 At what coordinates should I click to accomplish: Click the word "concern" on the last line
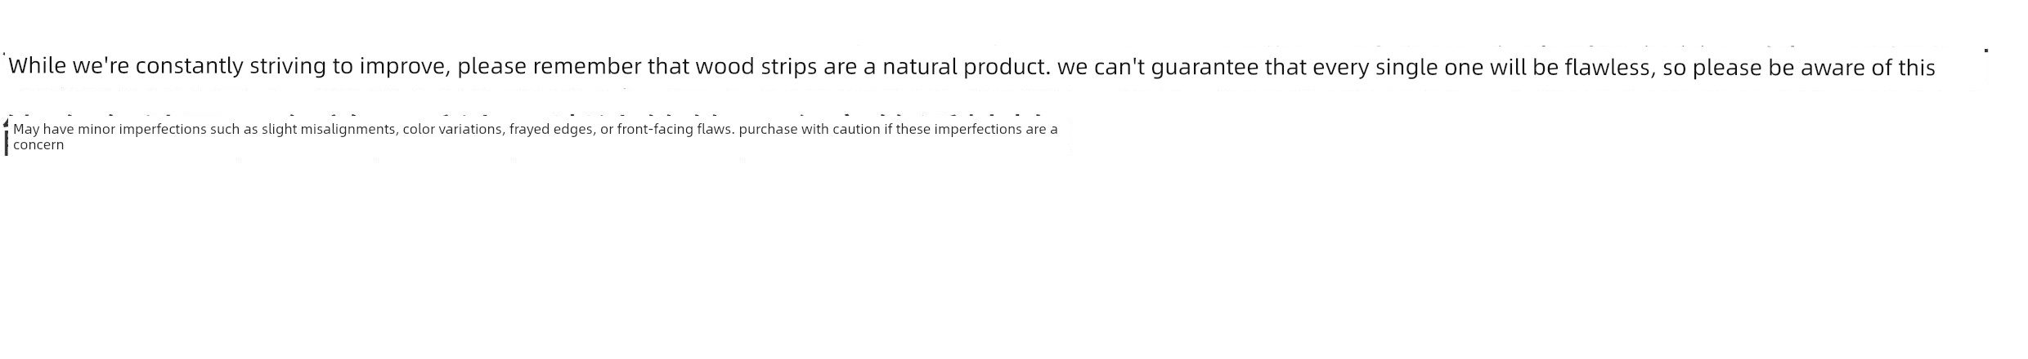click(x=38, y=144)
